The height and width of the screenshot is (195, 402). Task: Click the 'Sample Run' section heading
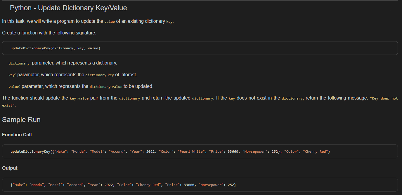pyautogui.click(x=21, y=119)
